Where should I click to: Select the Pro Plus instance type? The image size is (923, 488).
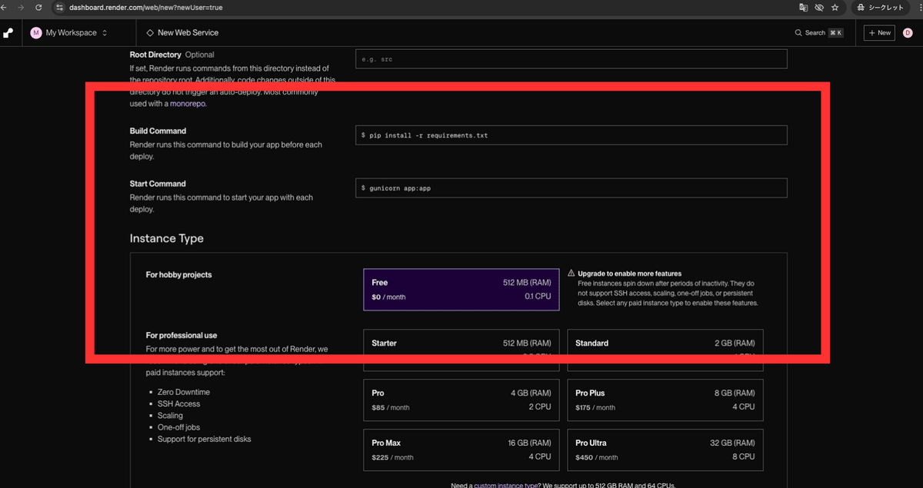665,400
